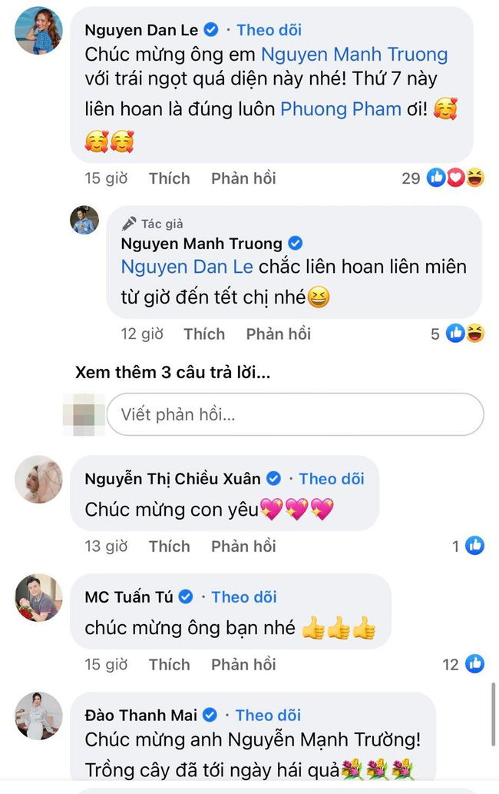Screen dimensions: 499x794
Task: Reply to Nguyen Dan Le's comment
Action: 243,178
